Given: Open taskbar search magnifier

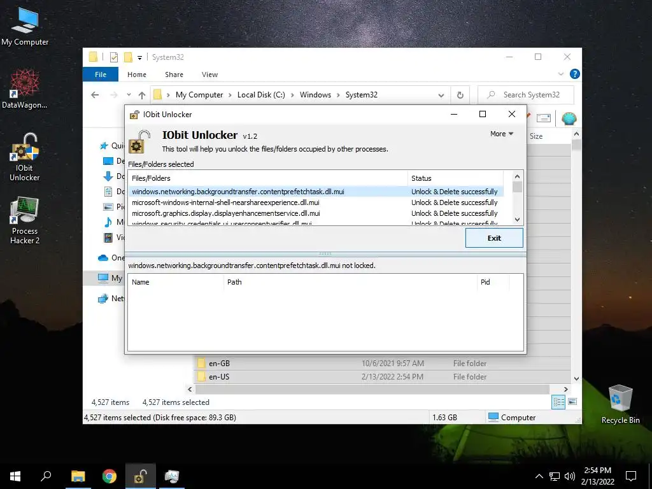Looking at the screenshot, I should pos(46,476).
